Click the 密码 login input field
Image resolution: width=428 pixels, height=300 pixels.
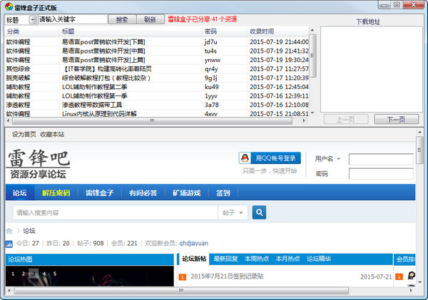pyautogui.click(x=381, y=174)
